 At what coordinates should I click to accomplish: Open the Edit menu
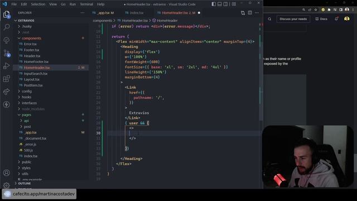pyautogui.click(x=23, y=4)
